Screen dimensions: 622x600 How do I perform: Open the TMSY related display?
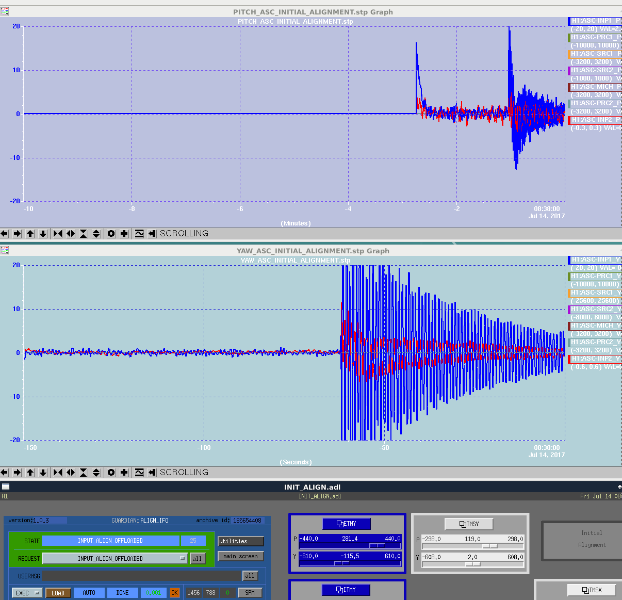coord(469,524)
